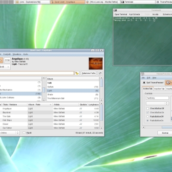Select the RadioButtonOff option
Image resolution: width=172 pixels, height=172 pixels.
[147, 117]
